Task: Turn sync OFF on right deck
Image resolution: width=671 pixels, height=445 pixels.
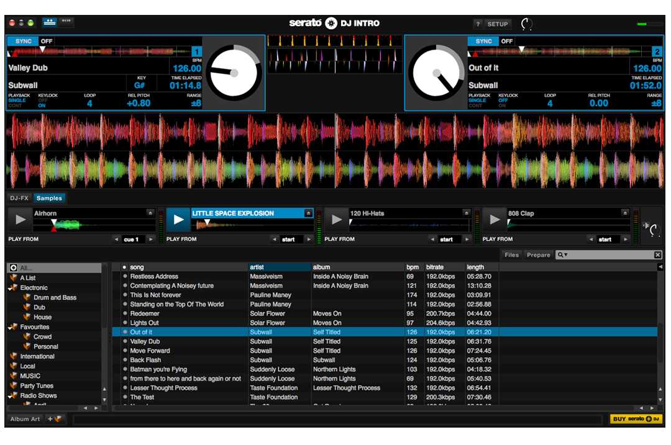Action: pyautogui.click(x=507, y=41)
